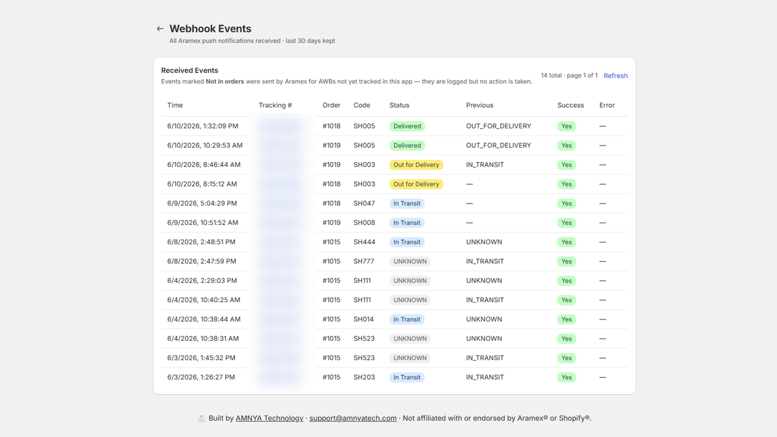Select the 6/4/2026, 2:29:03 PM event time
This screenshot has height=437, width=777.
point(202,281)
